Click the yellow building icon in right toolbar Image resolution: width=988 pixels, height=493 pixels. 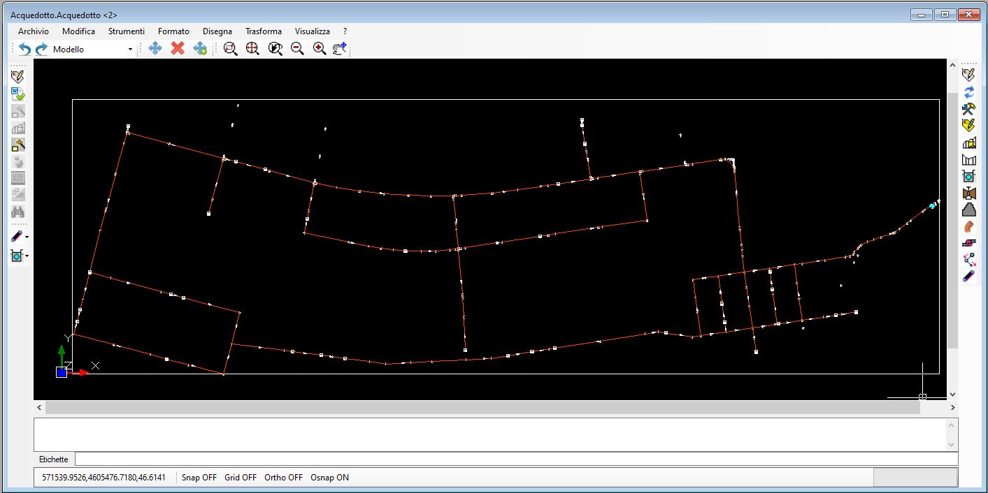pyautogui.click(x=968, y=142)
